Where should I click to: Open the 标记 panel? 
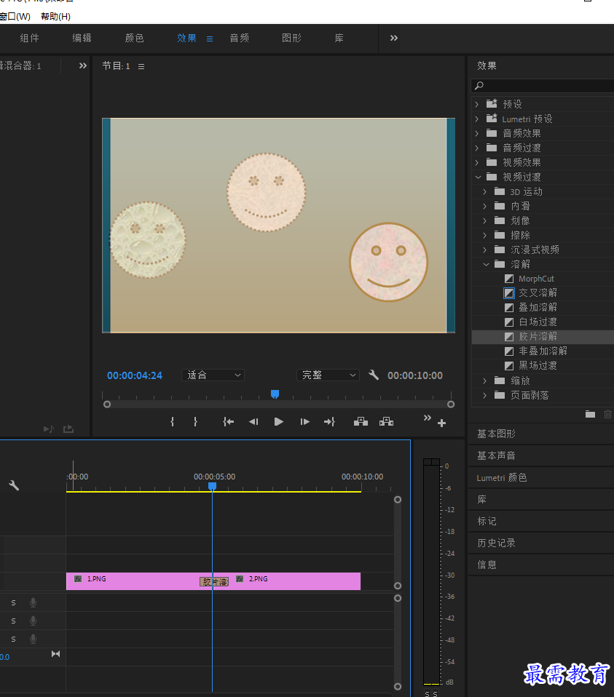(x=487, y=521)
